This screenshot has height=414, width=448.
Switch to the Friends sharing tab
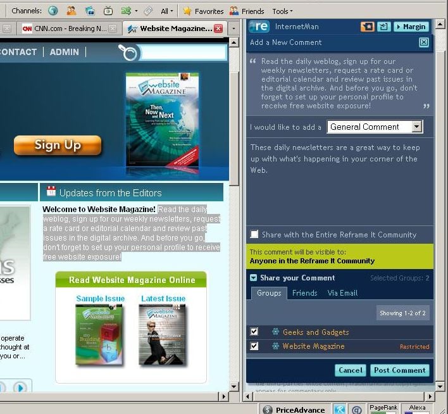304,293
